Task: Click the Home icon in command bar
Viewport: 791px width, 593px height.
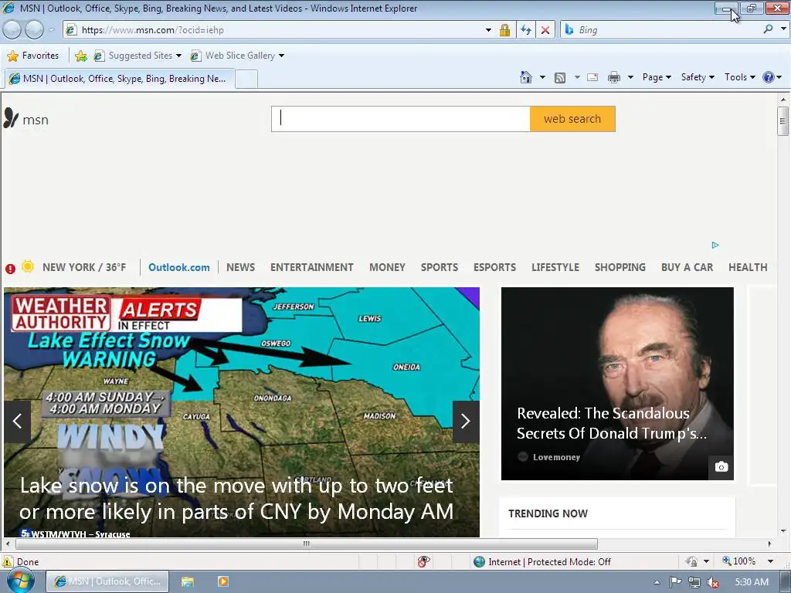Action: pyautogui.click(x=525, y=77)
